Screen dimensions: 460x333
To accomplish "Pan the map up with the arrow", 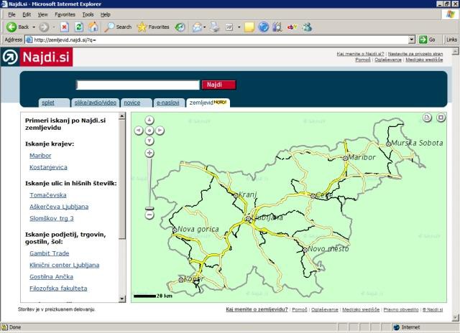I will coord(149,121).
